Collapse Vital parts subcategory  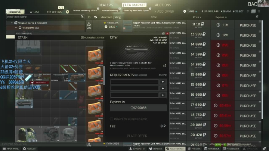pyautogui.click(x=16, y=28)
